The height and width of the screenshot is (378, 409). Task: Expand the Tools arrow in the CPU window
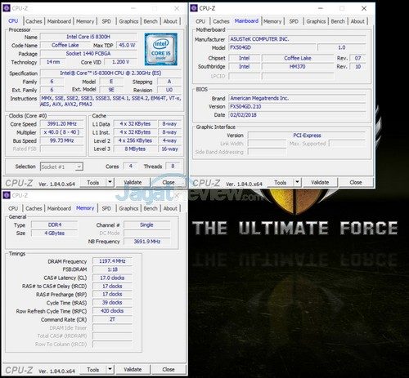click(x=110, y=182)
